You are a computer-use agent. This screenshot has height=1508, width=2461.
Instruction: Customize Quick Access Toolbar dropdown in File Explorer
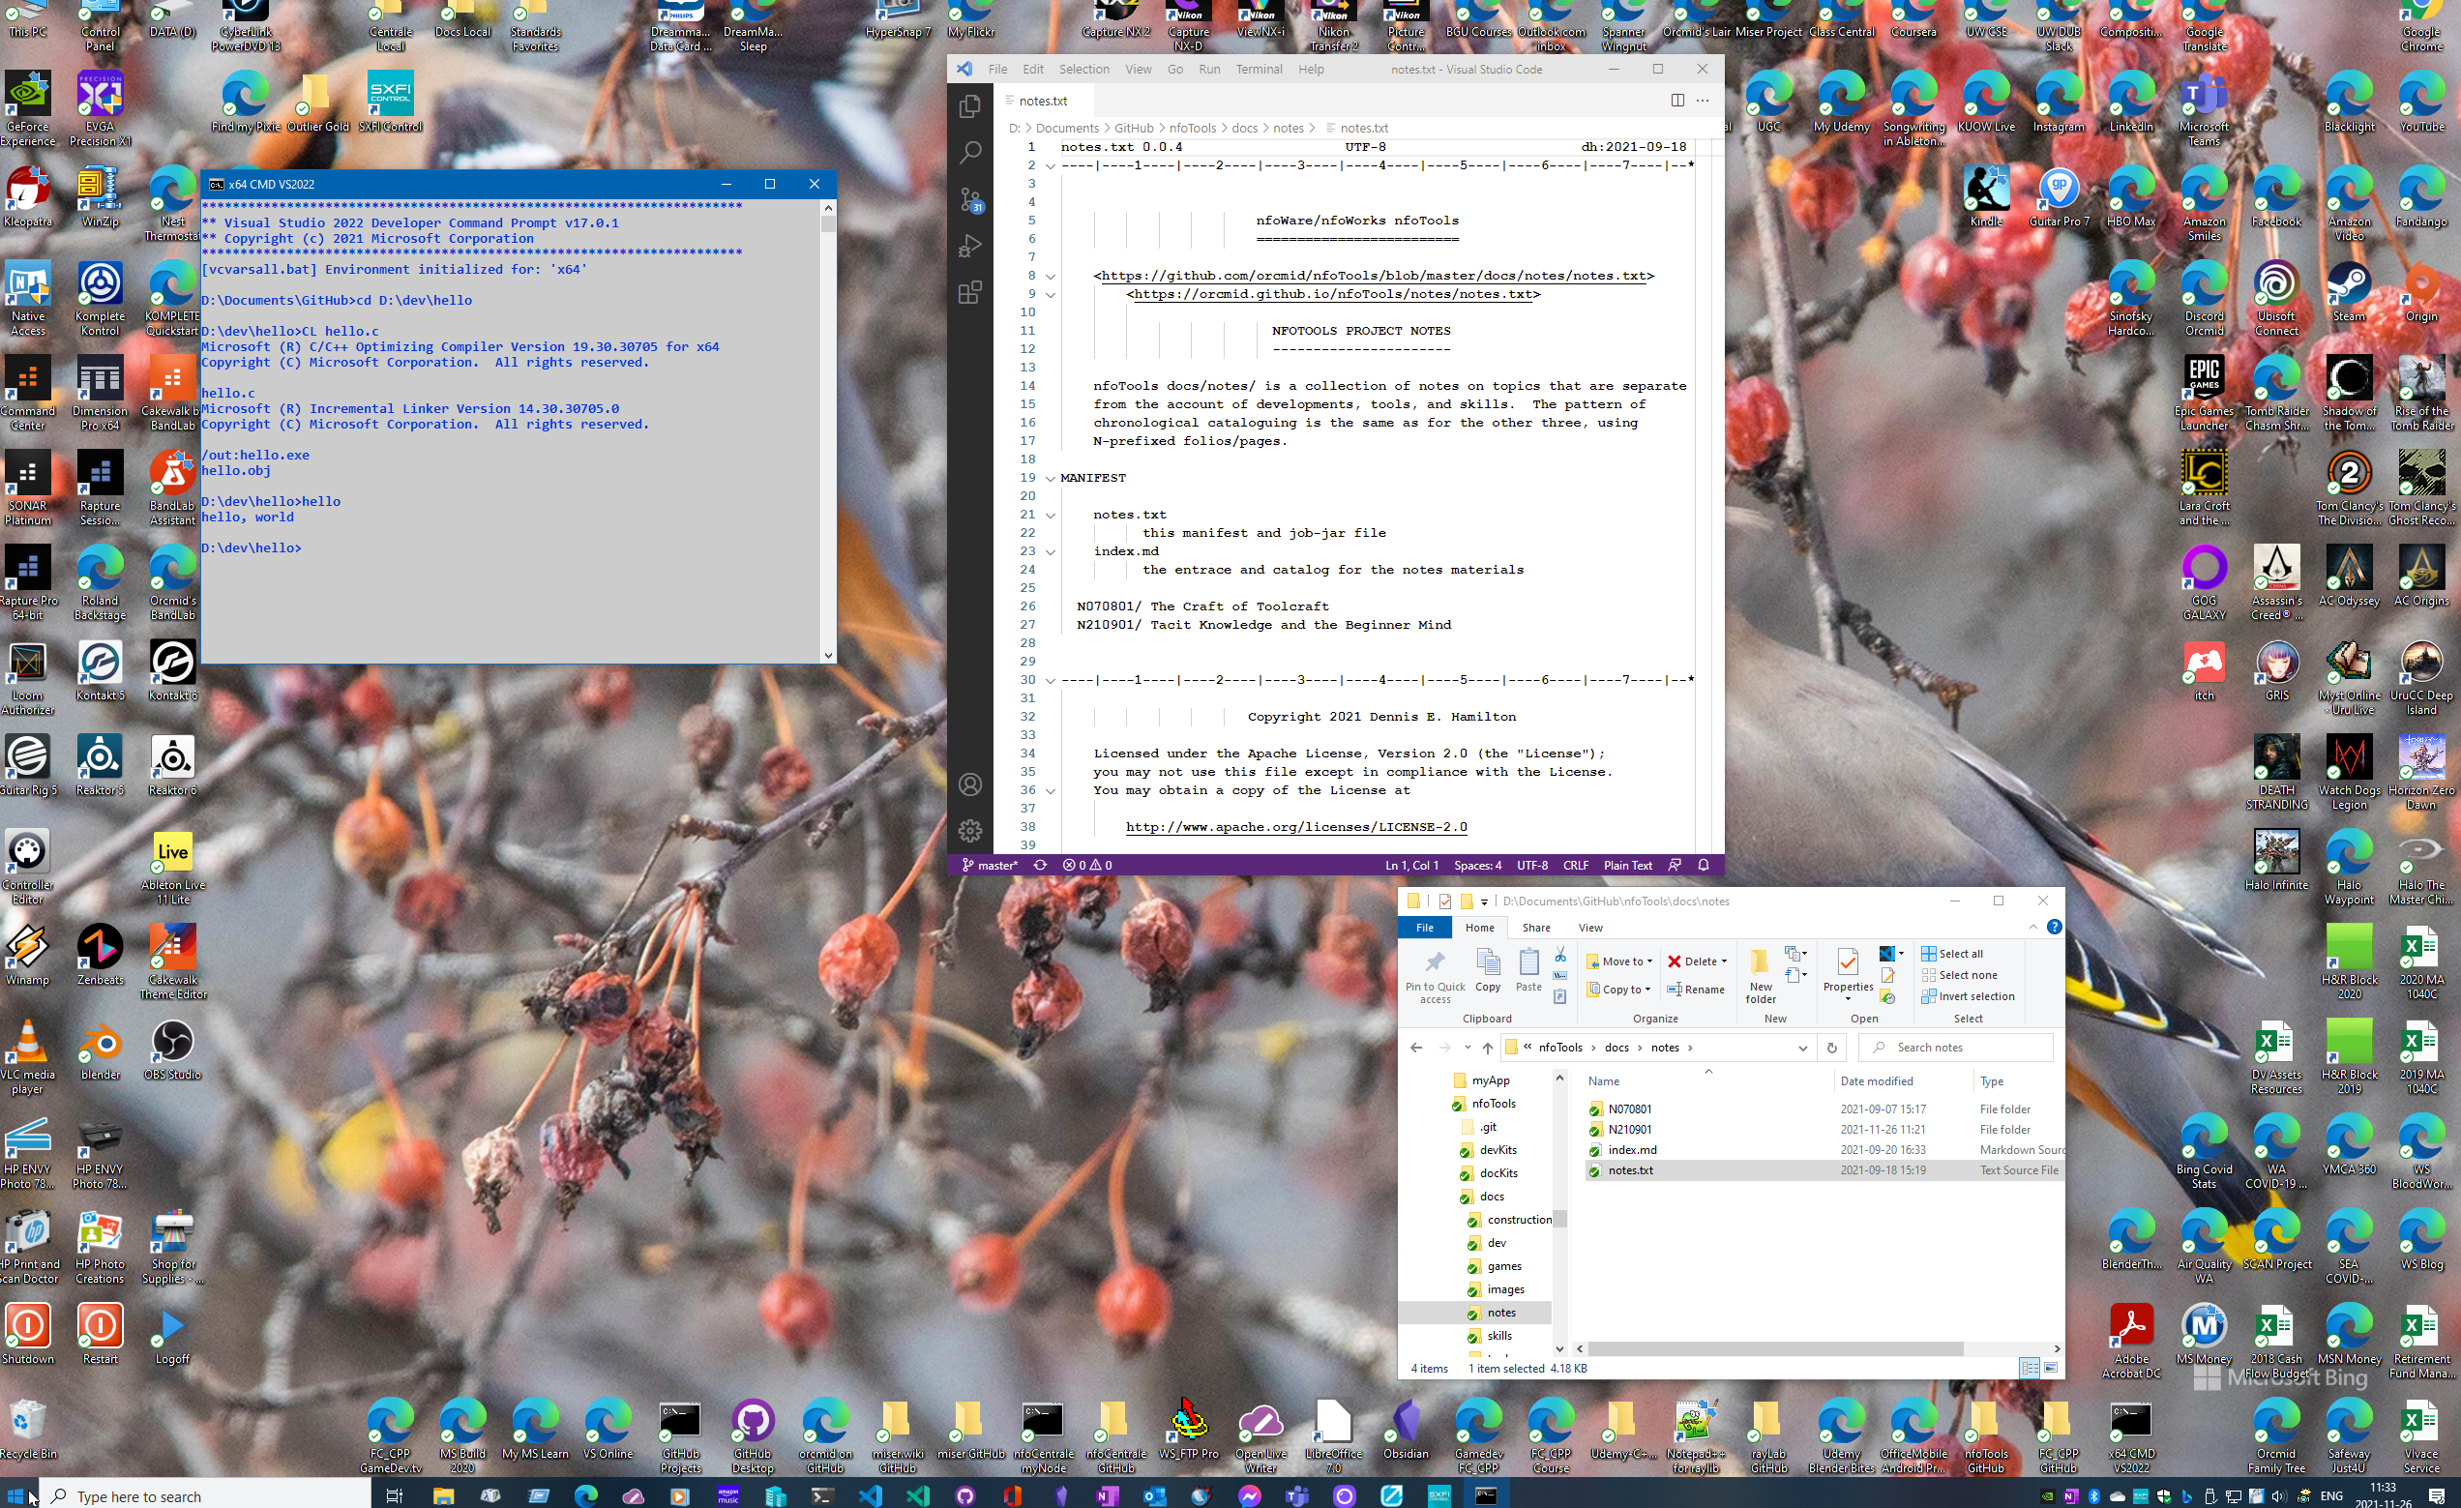pos(1484,902)
